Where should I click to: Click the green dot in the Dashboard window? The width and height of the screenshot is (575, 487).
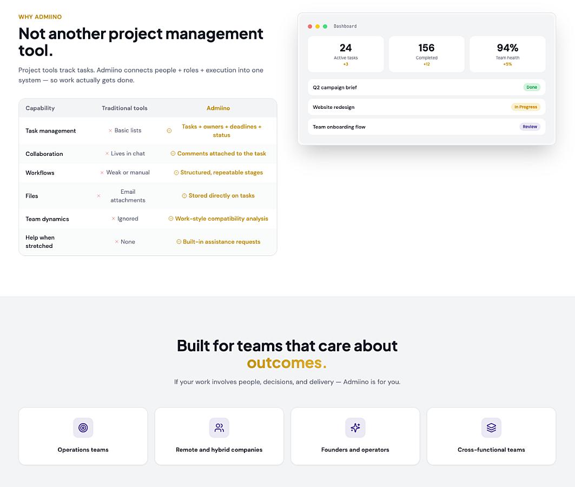tap(325, 27)
